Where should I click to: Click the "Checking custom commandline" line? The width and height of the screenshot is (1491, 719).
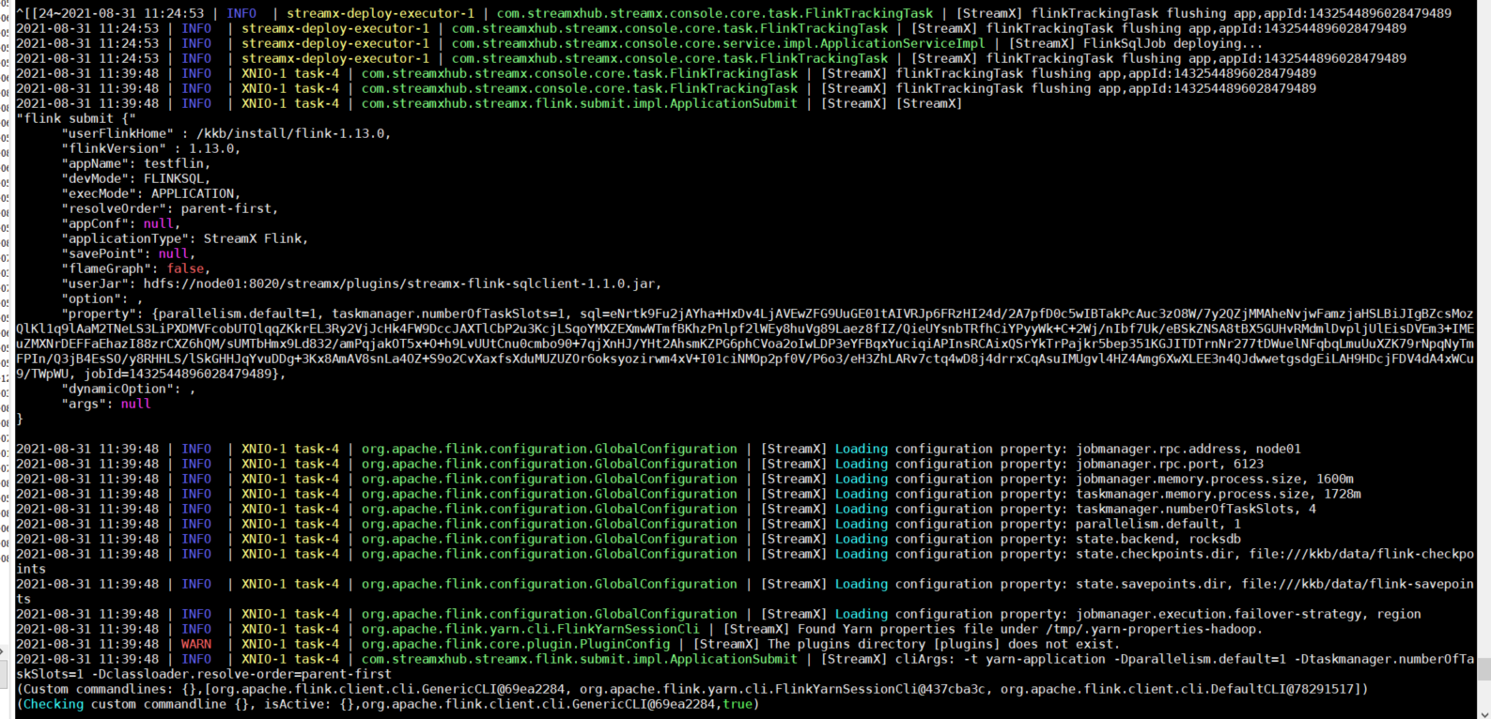(x=388, y=704)
